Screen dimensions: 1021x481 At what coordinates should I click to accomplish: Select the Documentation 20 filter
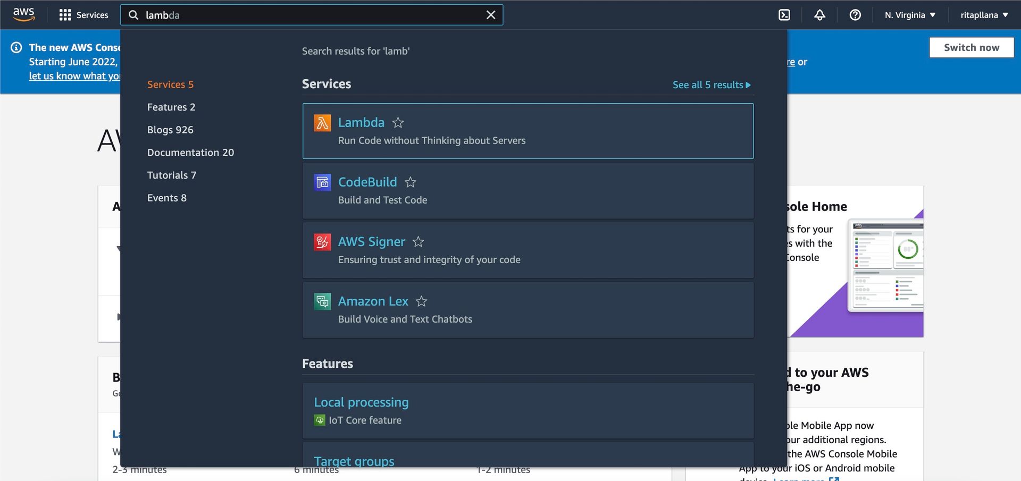(190, 153)
